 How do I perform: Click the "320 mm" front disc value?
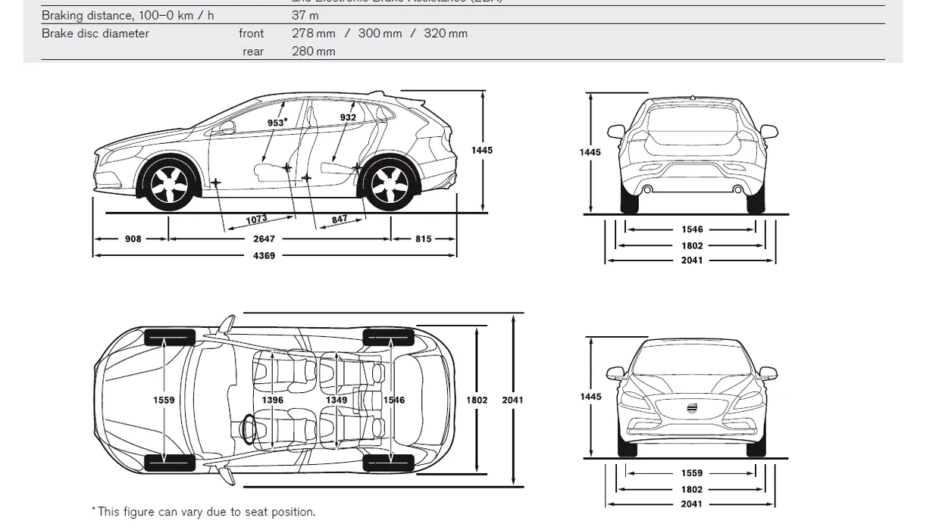click(x=446, y=33)
